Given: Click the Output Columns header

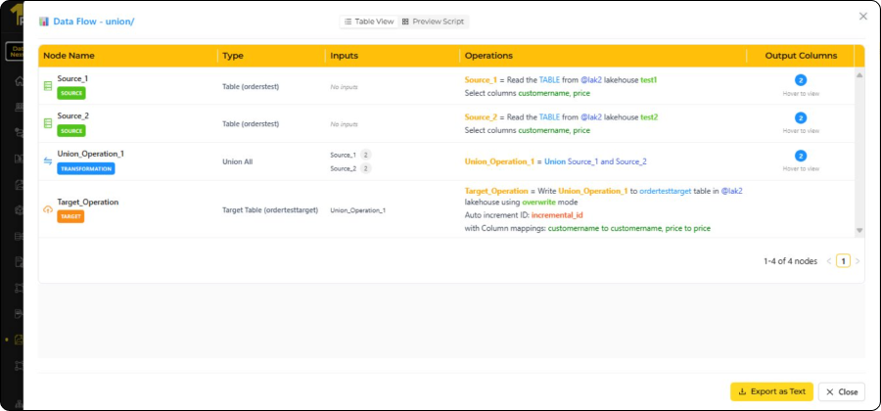Looking at the screenshot, I should (801, 56).
